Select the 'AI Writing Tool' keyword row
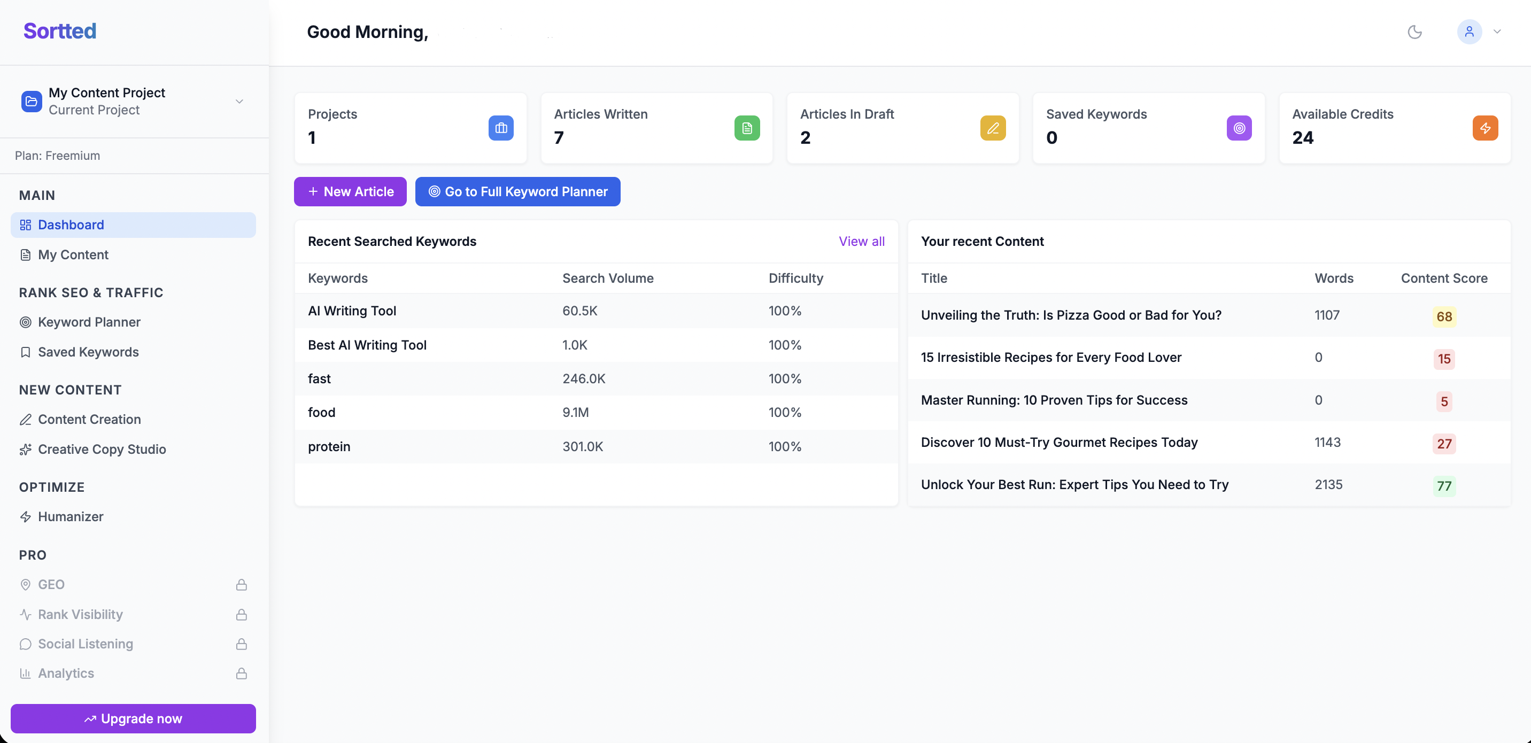 point(596,311)
